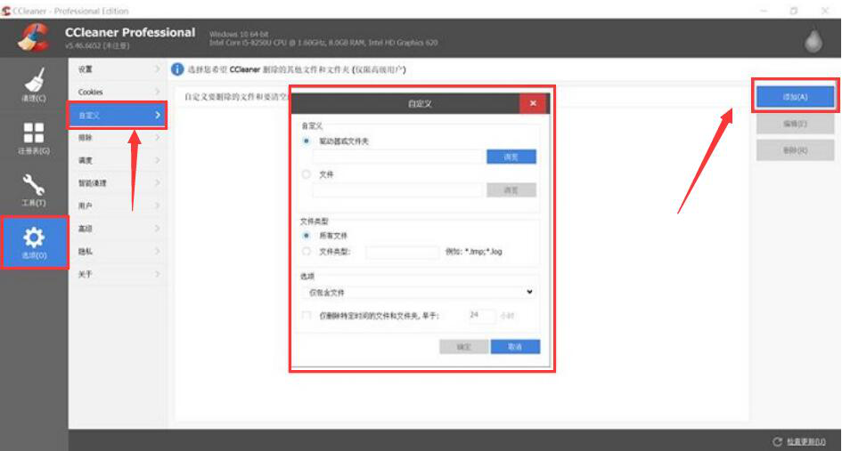This screenshot has height=451, width=842.
Task: Click the small CCleaner title bar icon
Action: [6, 10]
